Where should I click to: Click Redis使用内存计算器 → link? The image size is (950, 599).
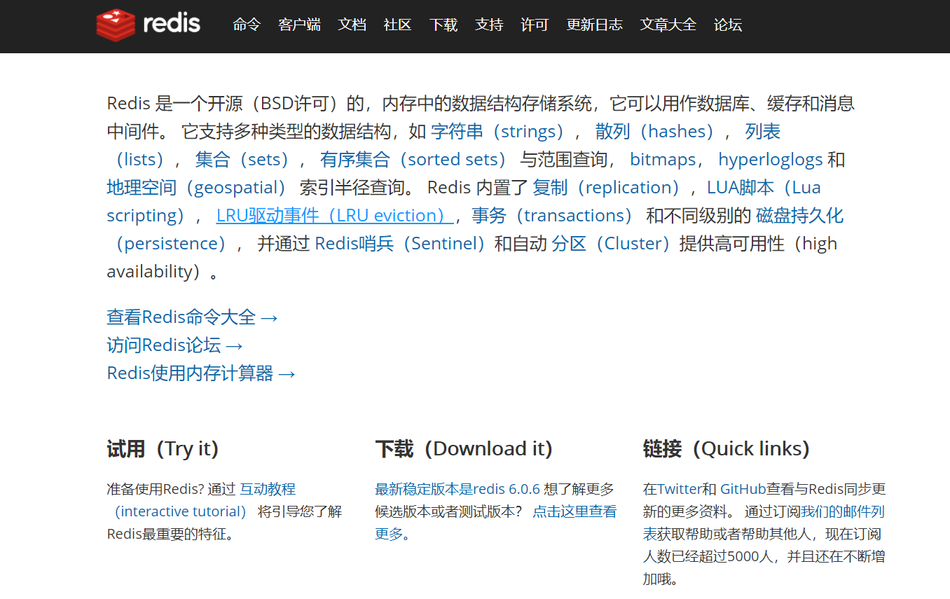coord(201,373)
